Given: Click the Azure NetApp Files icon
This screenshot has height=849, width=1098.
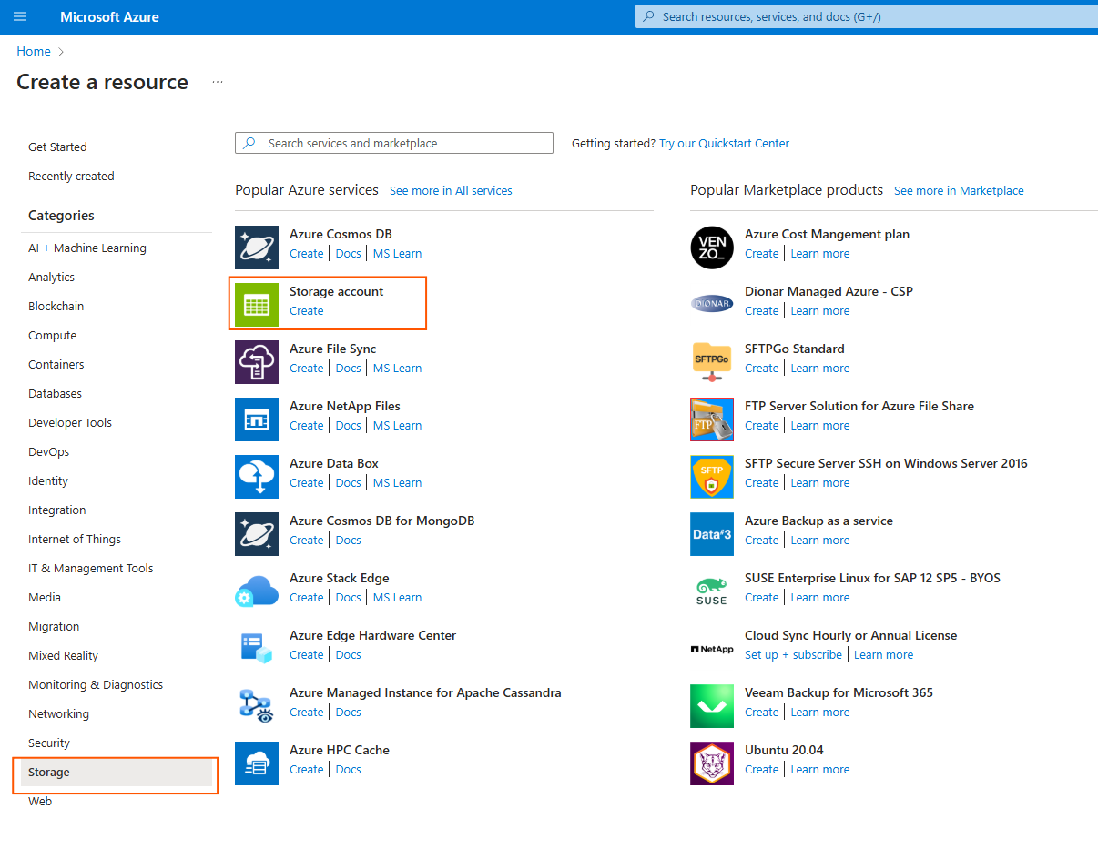Looking at the screenshot, I should click(257, 419).
